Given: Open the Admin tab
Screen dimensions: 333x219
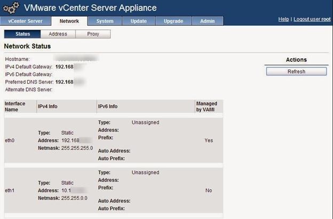Looking at the screenshot, I should click(208, 21).
